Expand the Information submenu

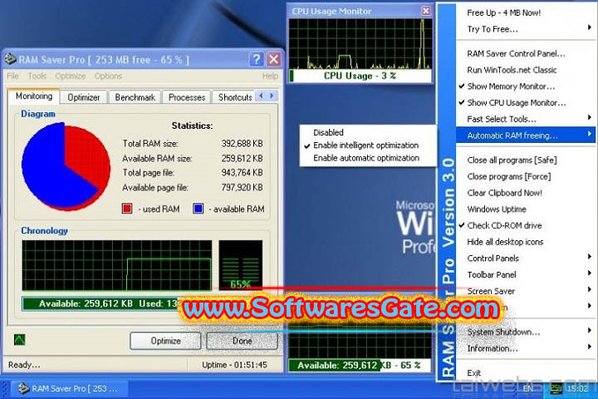526,348
